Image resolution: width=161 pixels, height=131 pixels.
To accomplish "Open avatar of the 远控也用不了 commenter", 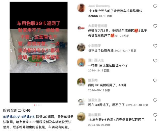I will pyautogui.click(x=81, y=62).
